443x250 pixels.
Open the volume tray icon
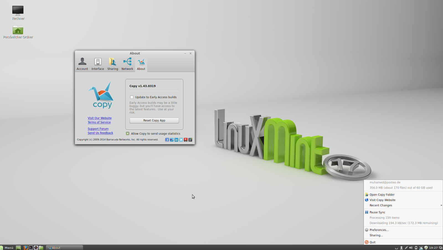click(411, 248)
